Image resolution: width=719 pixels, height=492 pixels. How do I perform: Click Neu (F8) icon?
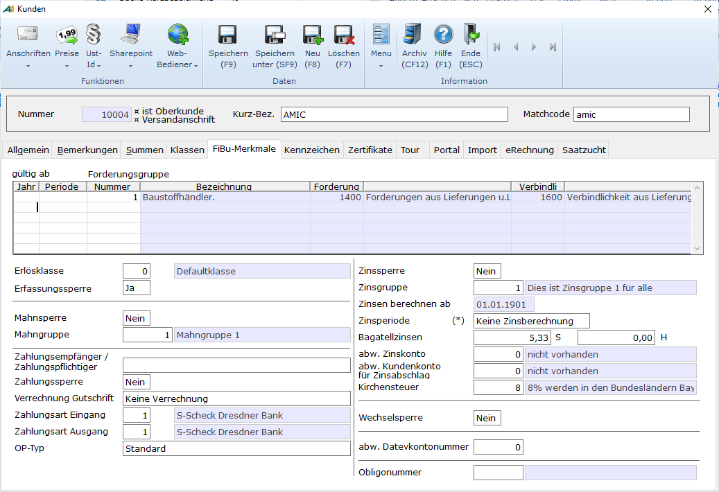coord(313,35)
